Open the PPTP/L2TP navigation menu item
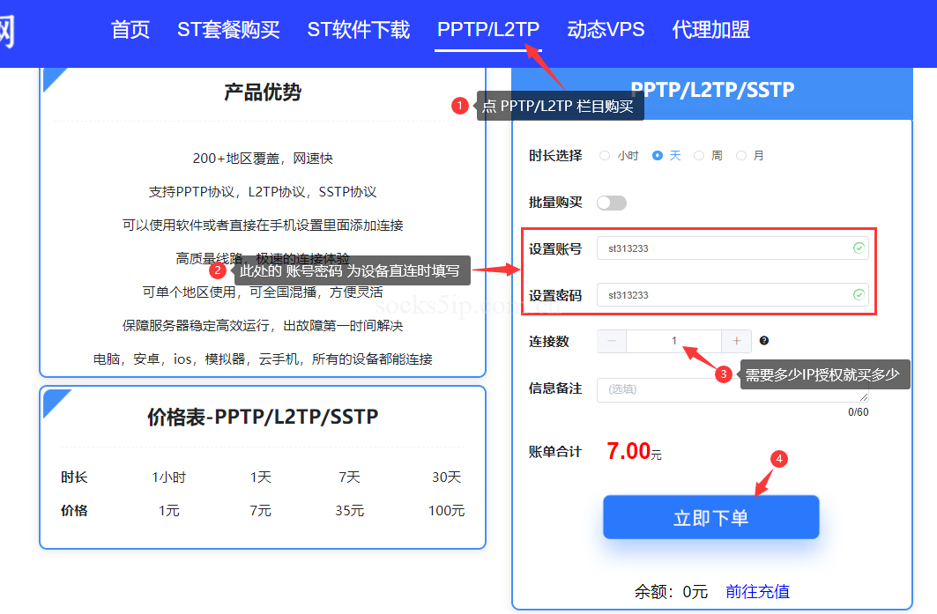The height and width of the screenshot is (614, 937). tap(488, 29)
